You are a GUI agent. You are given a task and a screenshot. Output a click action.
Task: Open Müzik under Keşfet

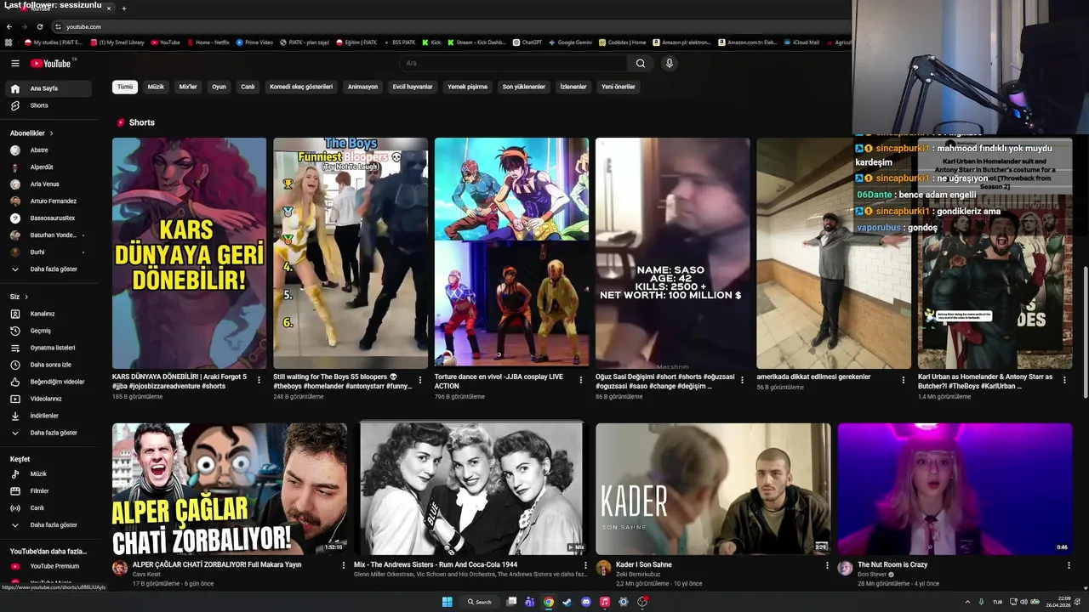coord(38,473)
